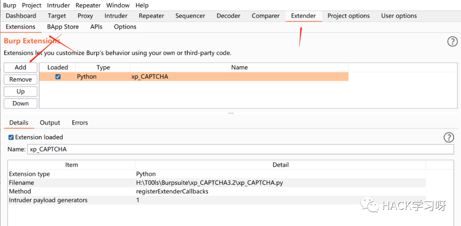The width and height of the screenshot is (461, 226).
Task: Click the Item column header
Action: click(71, 165)
